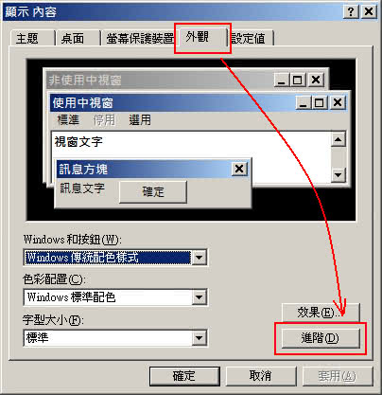Viewport: 382px width, 395px height.
Task: Expand the 色彩配置 color scheme dropdown
Action: [x=199, y=297]
